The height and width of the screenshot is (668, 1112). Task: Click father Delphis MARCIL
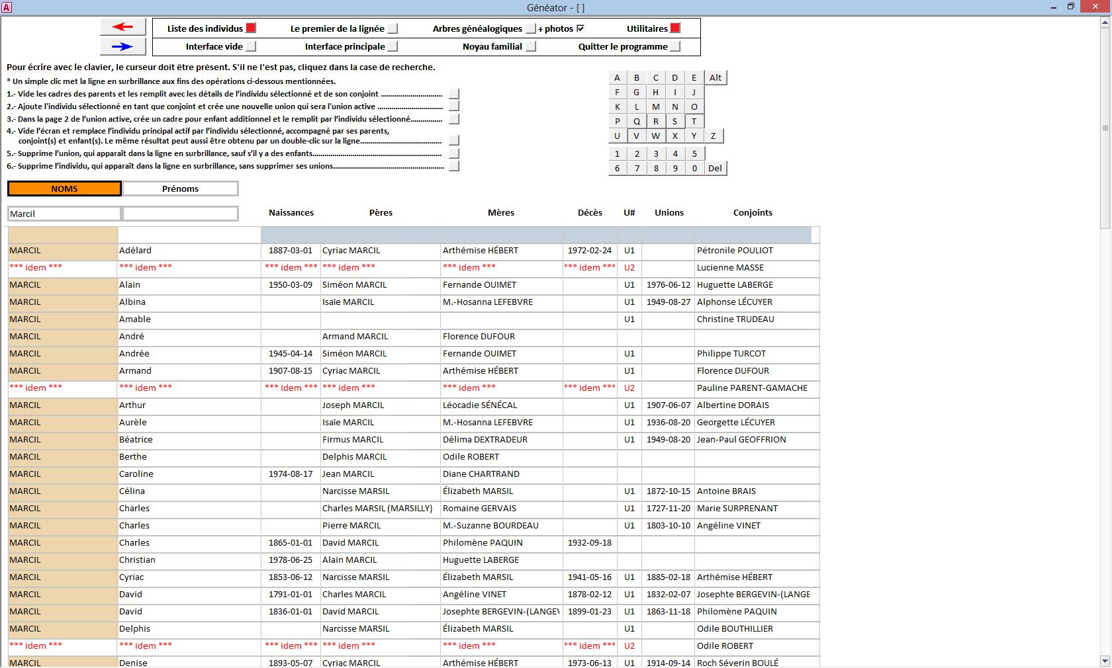(354, 457)
